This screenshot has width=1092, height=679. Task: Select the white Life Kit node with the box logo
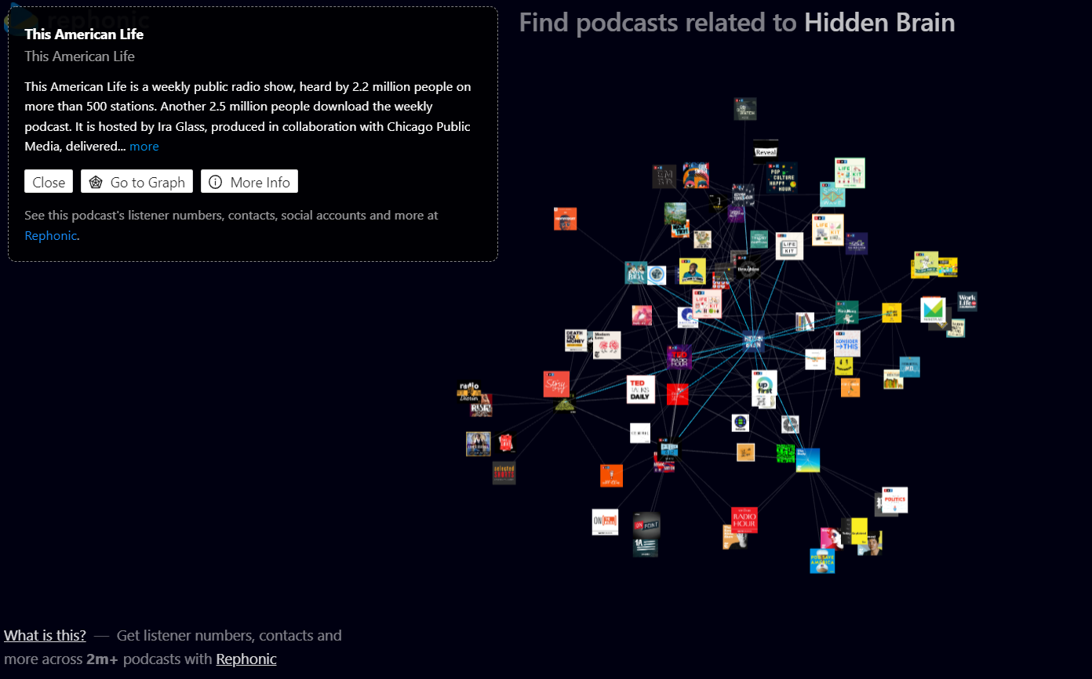pyautogui.click(x=790, y=246)
